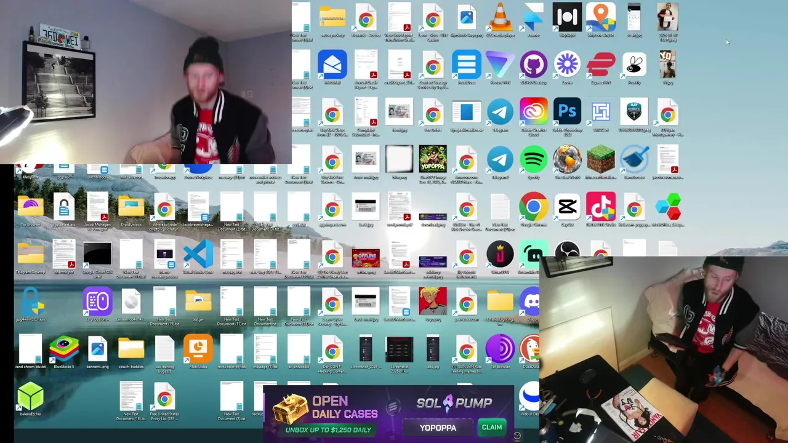Click CLAIM button on Sol Pump banner

(491, 428)
